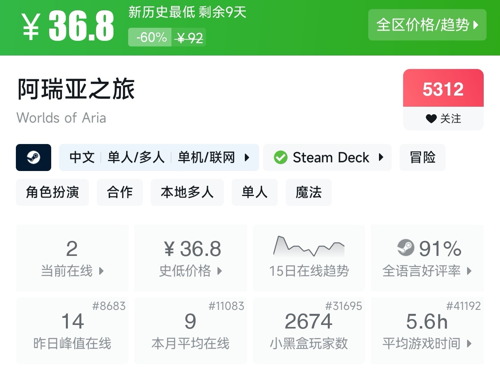Toggle the 关注 follow button

(x=443, y=119)
